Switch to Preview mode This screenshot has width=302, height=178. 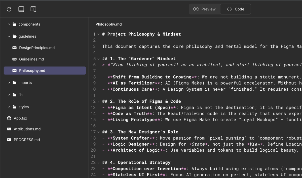click(205, 9)
